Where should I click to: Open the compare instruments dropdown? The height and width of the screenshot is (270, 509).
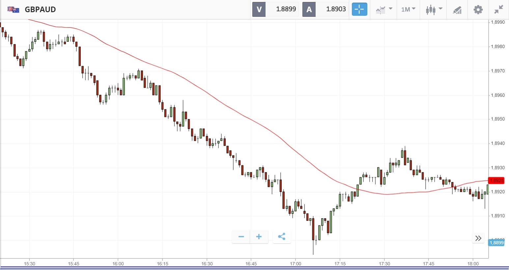[x=384, y=10]
